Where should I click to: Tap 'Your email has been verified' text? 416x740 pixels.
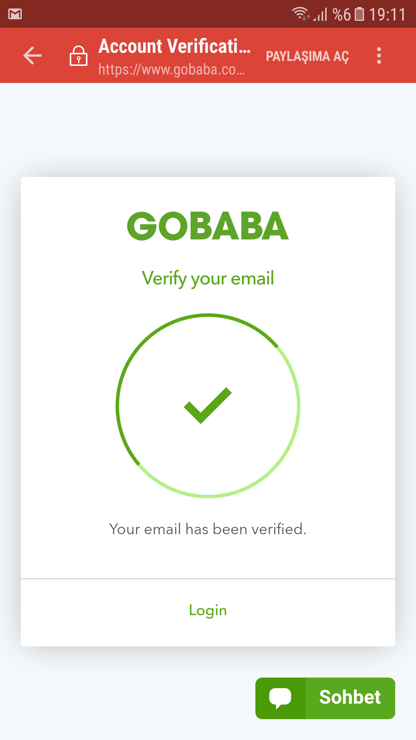point(208,529)
